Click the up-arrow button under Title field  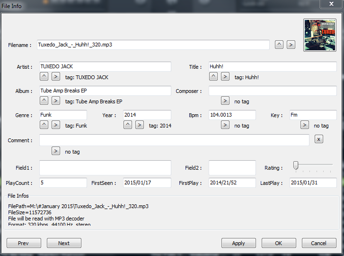point(213,76)
